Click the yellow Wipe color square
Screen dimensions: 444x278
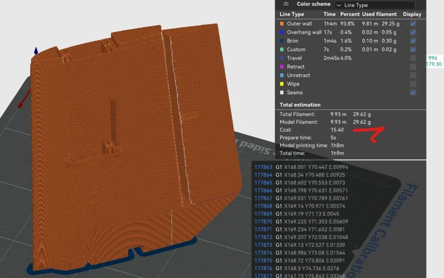282,84
